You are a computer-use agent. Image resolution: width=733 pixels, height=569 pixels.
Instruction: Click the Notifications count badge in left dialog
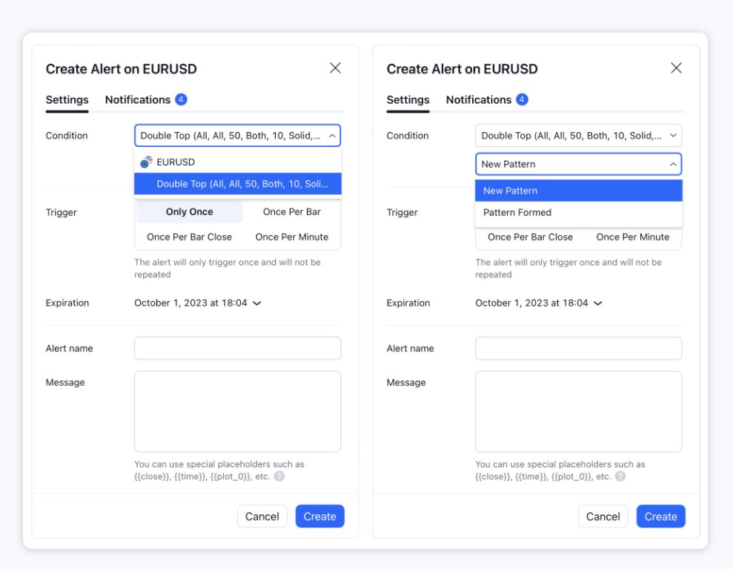pos(181,99)
